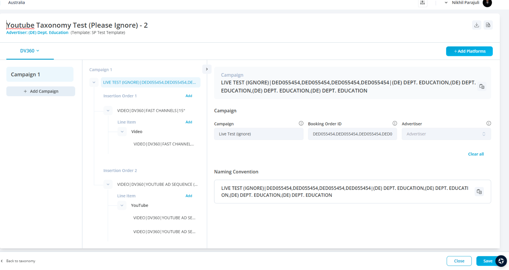
Task: Open the floating help widget icon
Action: (x=501, y=261)
